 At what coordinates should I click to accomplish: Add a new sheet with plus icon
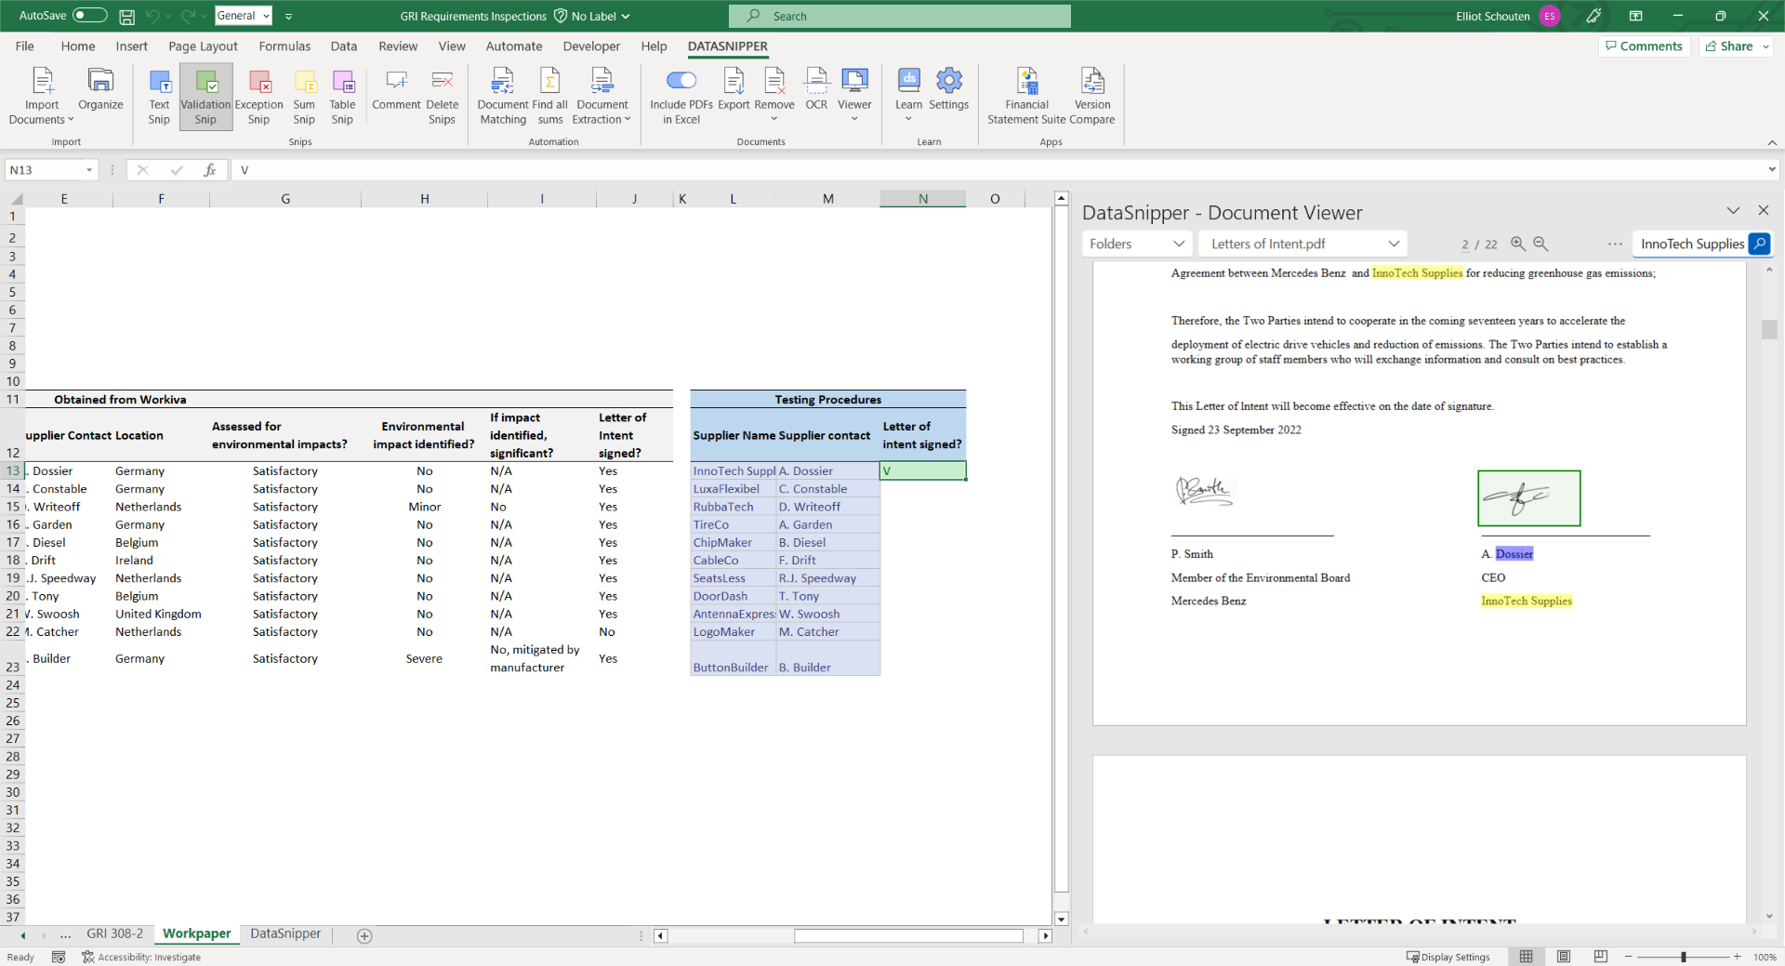[x=364, y=936]
